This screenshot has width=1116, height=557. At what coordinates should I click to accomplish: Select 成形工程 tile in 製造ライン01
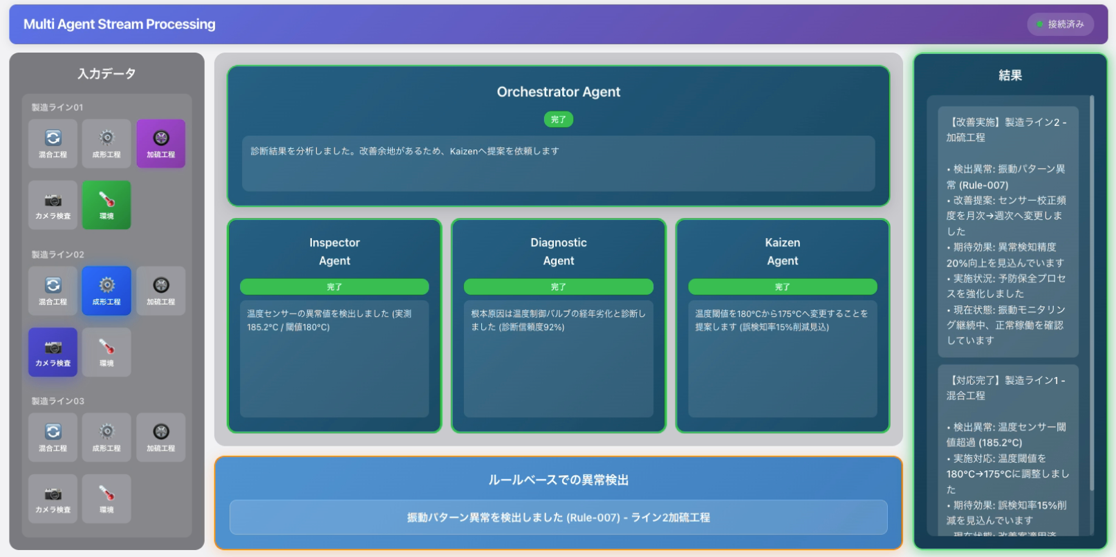(106, 143)
